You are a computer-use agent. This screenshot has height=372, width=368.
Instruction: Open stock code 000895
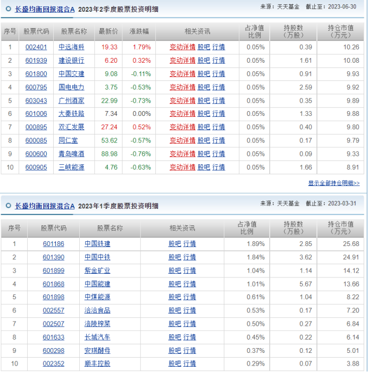pyautogui.click(x=36, y=127)
